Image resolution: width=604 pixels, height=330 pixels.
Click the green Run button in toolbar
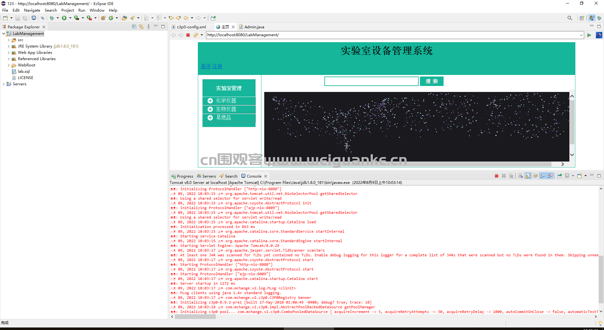tap(64, 18)
